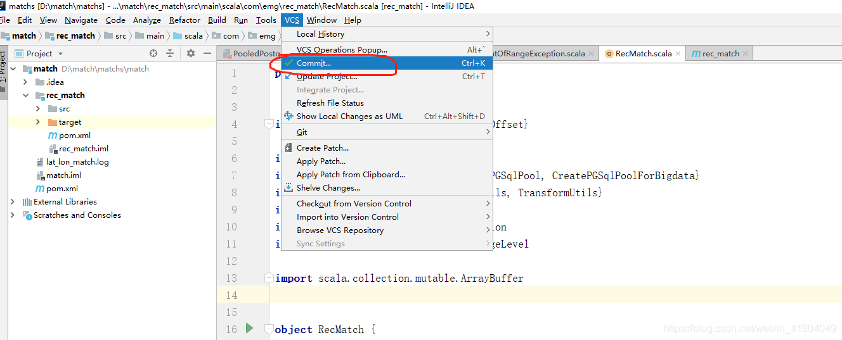Click the green run arrow beside object RecMatch
The width and height of the screenshot is (842, 340).
(249, 328)
